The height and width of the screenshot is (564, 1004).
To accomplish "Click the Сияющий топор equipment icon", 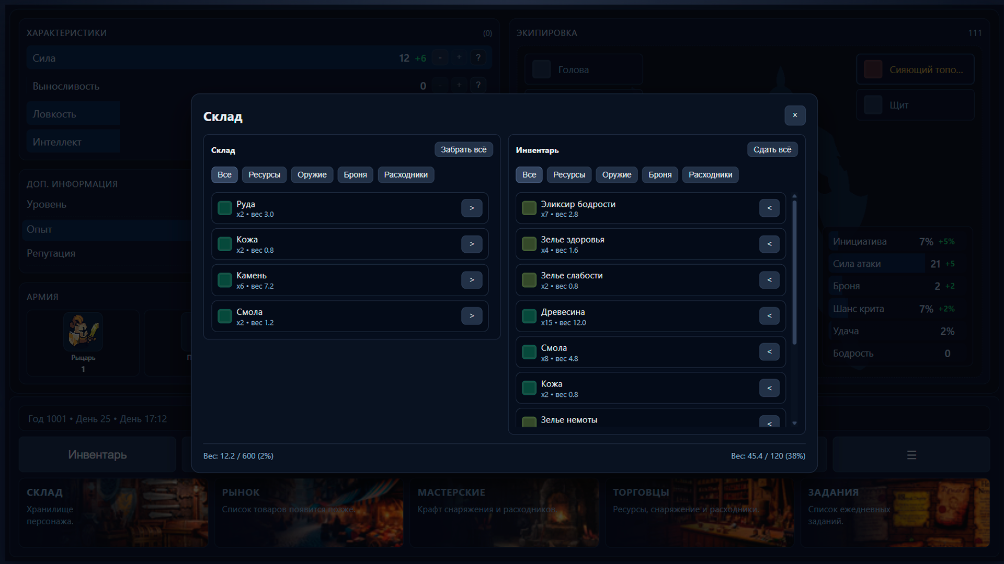I will click(x=873, y=69).
